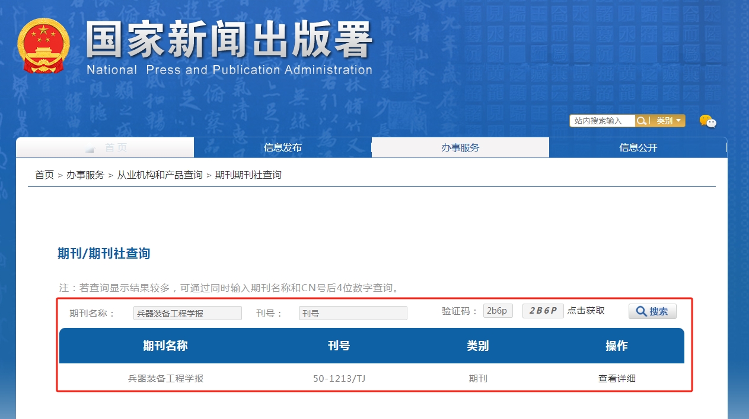The width and height of the screenshot is (749, 419).
Task: Click the 类别 column header
Action: pyautogui.click(x=478, y=346)
